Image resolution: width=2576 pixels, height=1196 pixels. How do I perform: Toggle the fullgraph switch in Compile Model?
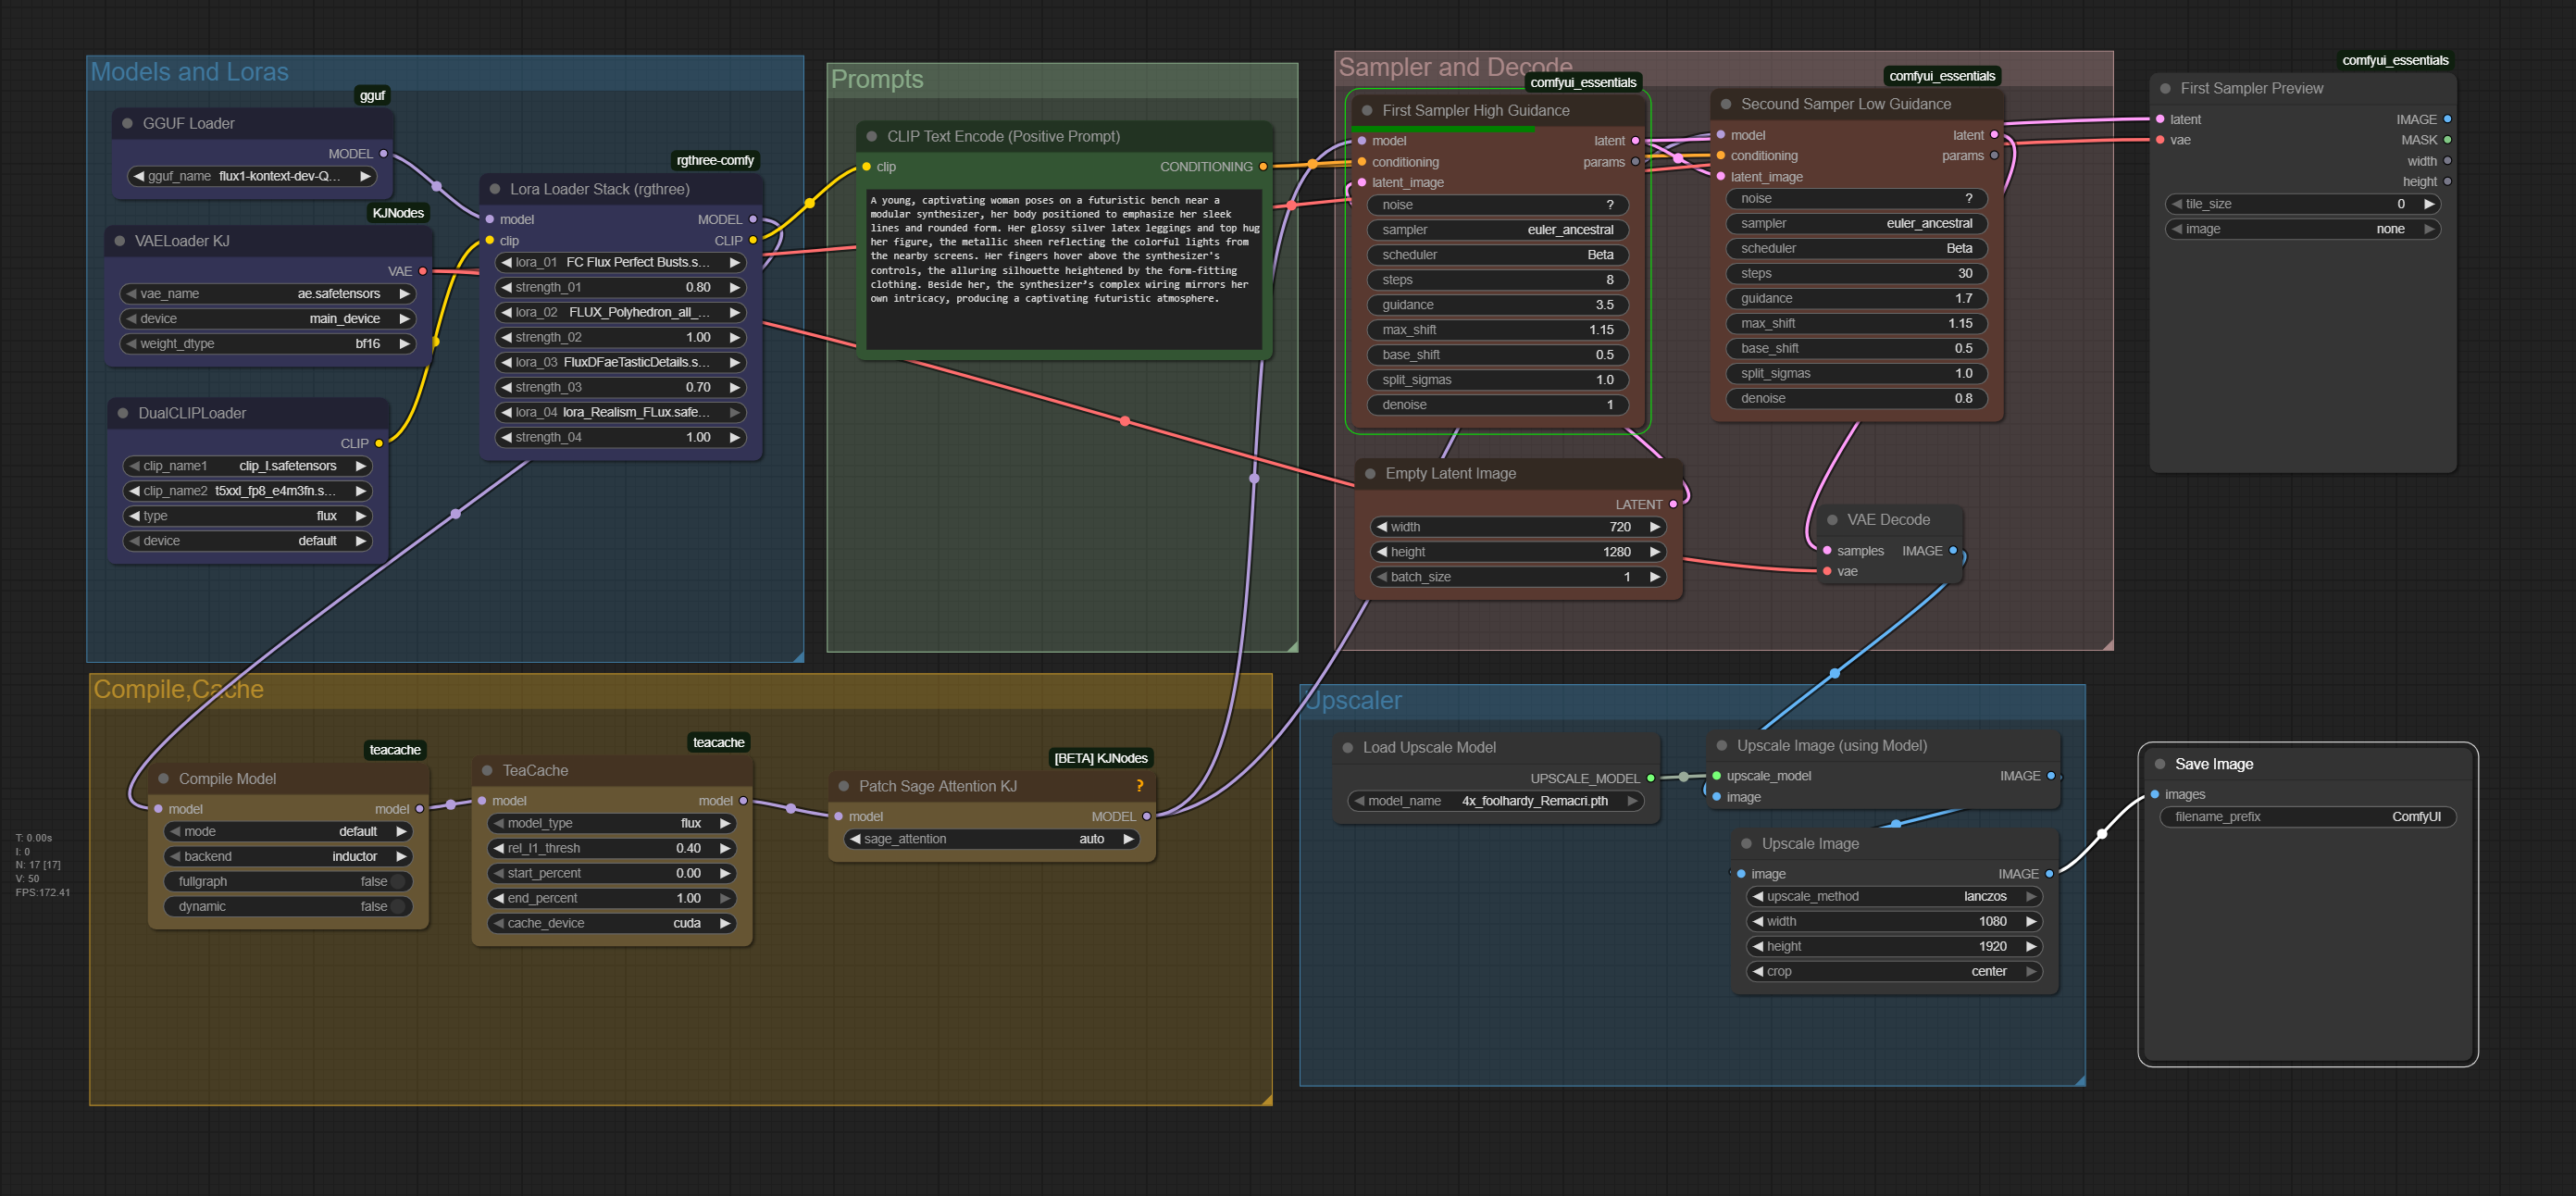click(x=396, y=881)
